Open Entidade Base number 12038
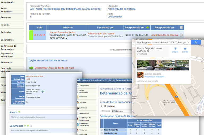Image resolution: width=204 pixels, height=135 pixels. tap(28, 79)
